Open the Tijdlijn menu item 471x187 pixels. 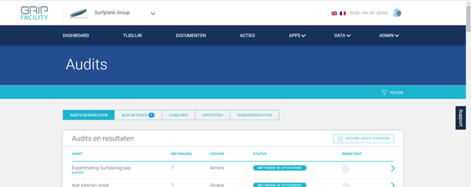click(x=133, y=35)
